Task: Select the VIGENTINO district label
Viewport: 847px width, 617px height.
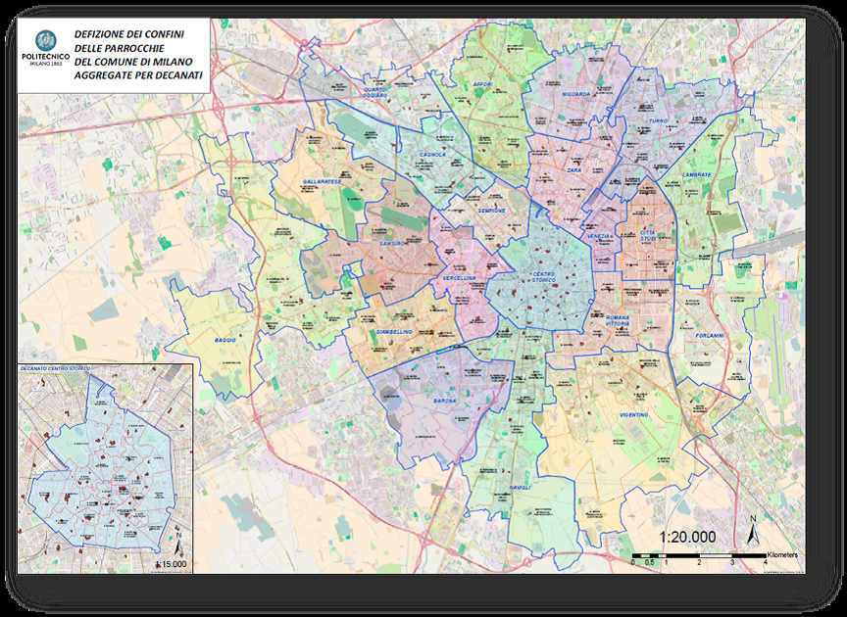Action: pyautogui.click(x=633, y=415)
